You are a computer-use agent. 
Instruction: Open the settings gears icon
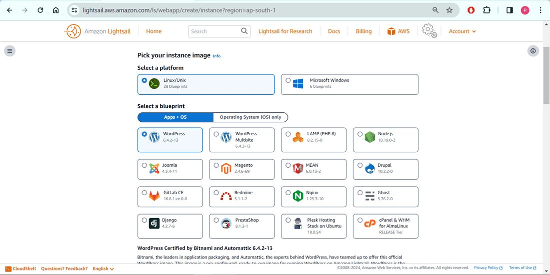coord(429,31)
